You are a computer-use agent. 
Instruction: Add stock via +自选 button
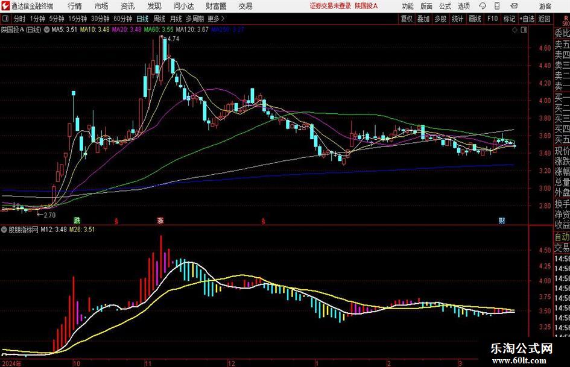coord(527,19)
